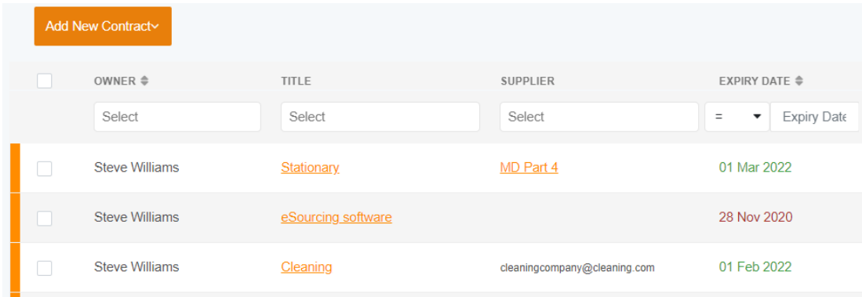Open the Cleaning contract link
The height and width of the screenshot is (297, 862).
point(306,267)
